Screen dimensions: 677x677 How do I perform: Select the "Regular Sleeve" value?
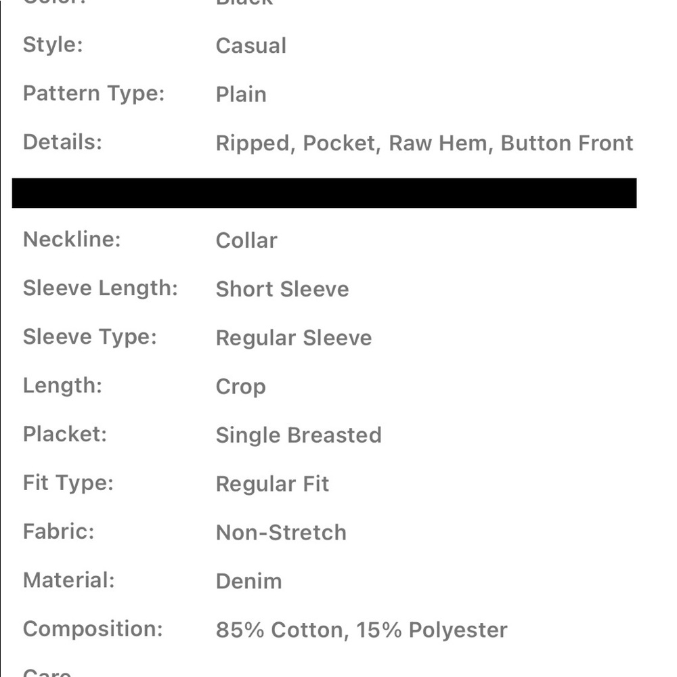coord(294,338)
